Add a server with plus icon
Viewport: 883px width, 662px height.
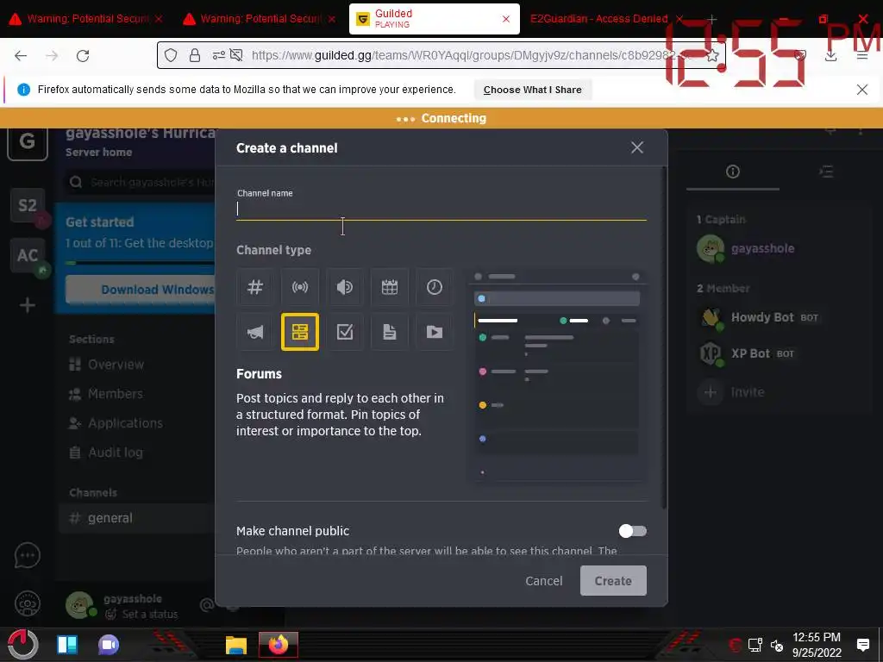(x=28, y=306)
